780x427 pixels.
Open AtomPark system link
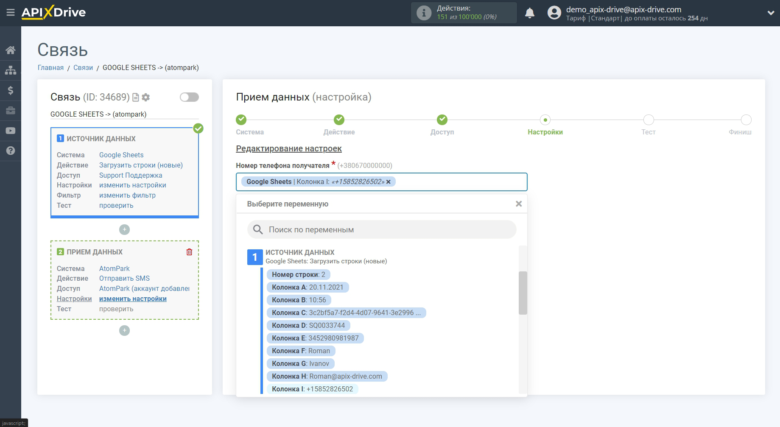tap(115, 268)
